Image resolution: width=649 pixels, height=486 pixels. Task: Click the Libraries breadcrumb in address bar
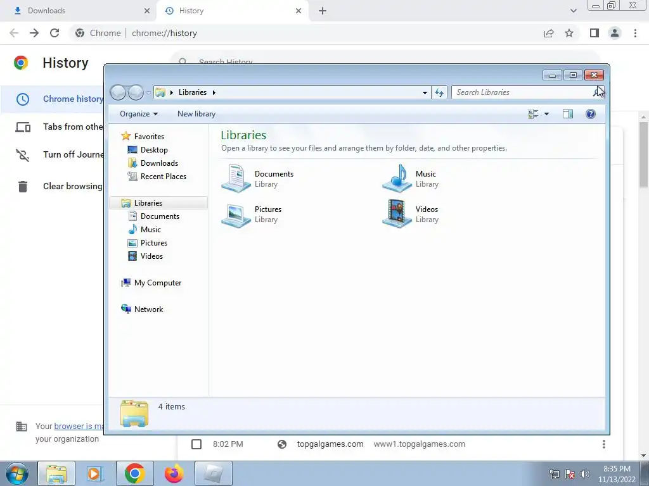[193, 92]
